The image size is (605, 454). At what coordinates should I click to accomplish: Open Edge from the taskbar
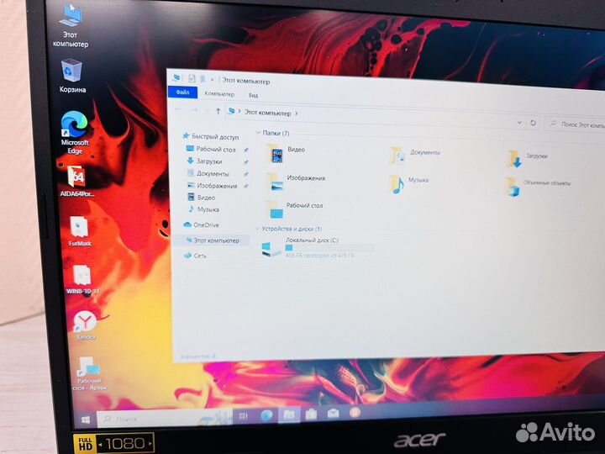pos(266,415)
